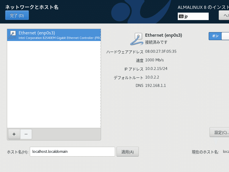Click the large ethernet icon in the details pane

pyautogui.click(x=137, y=39)
